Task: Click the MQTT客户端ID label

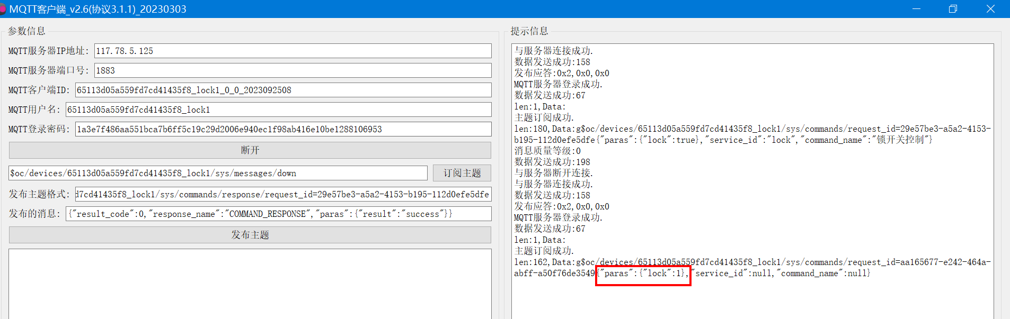Action: 39,90
